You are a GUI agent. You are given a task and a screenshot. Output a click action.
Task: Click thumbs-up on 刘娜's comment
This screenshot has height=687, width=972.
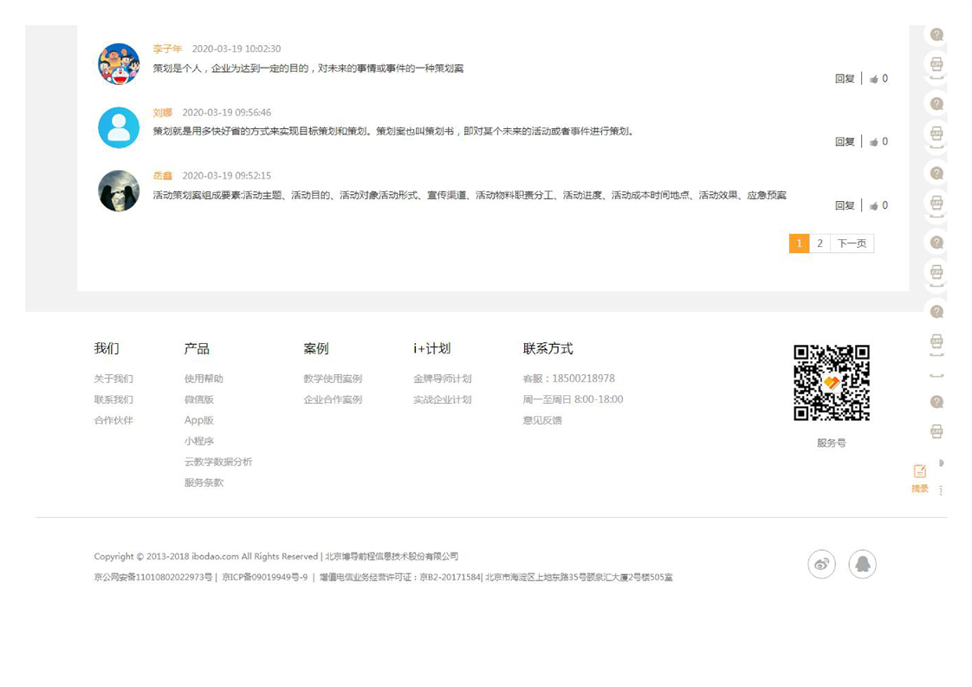(x=874, y=142)
